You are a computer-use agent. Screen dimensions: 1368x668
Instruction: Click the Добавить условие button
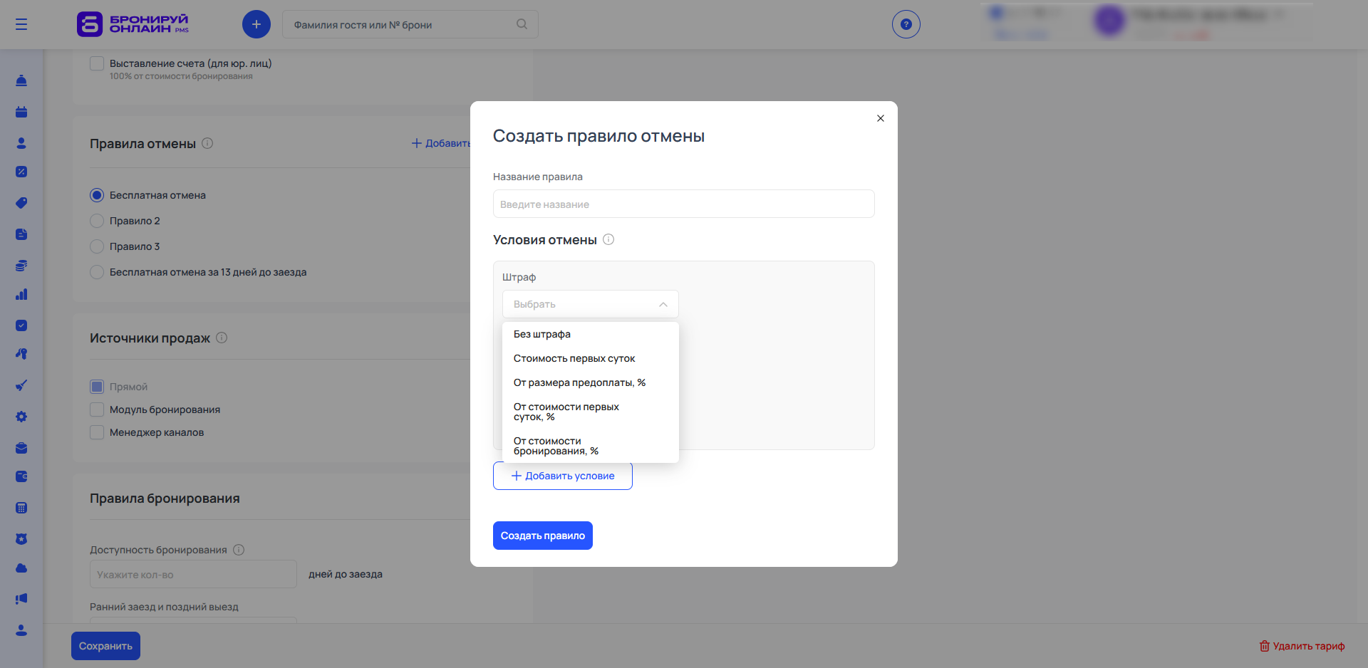[563, 476]
